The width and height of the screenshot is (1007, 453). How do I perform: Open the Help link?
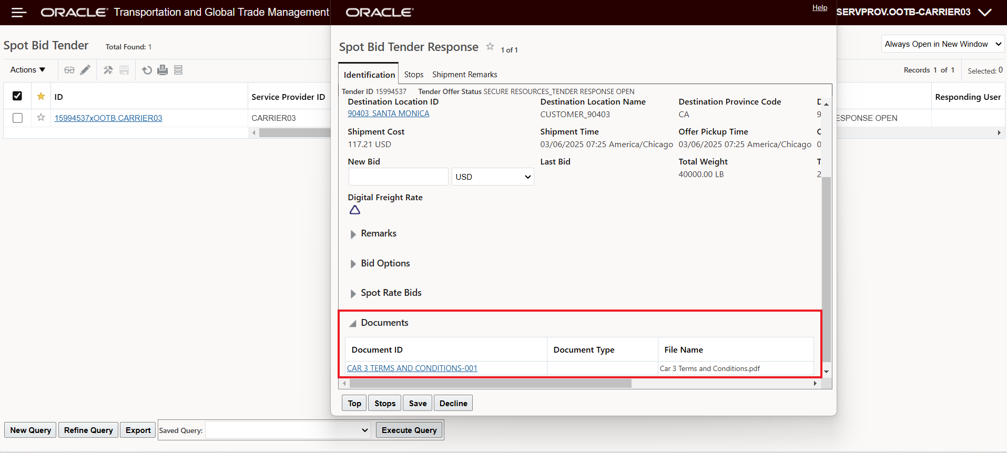(x=820, y=7)
